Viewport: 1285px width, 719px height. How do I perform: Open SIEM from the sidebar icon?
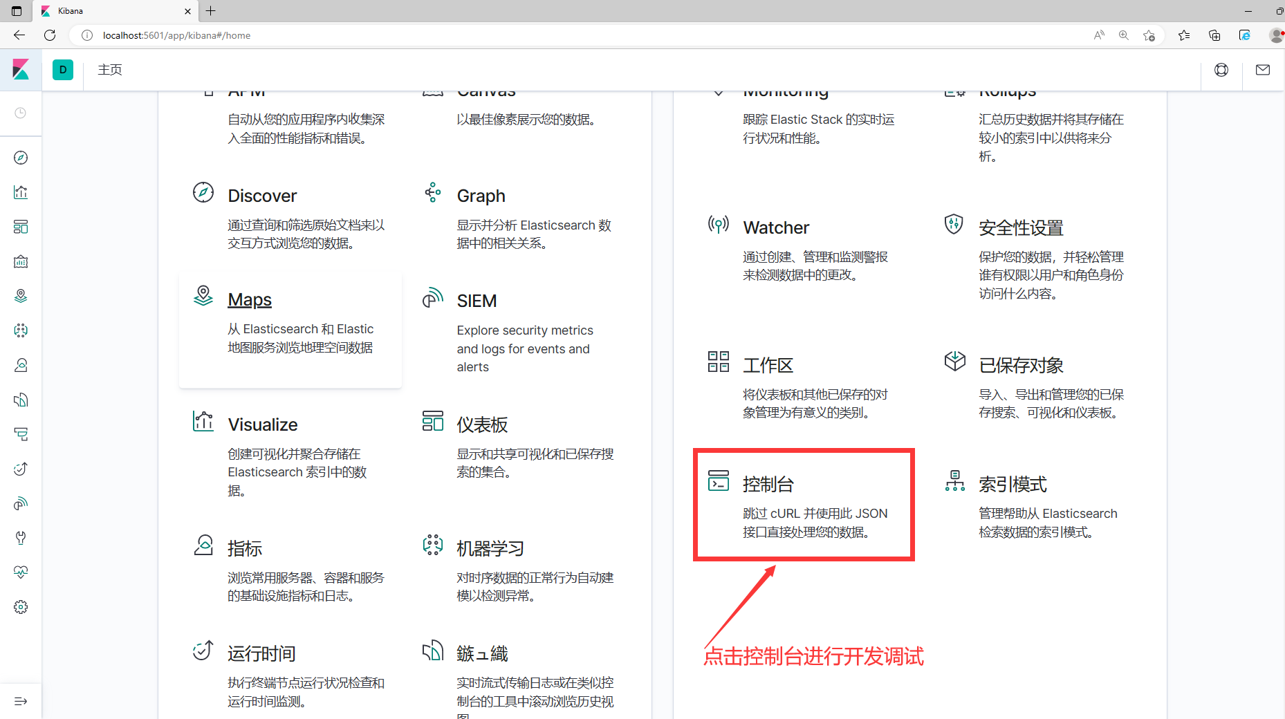coord(21,503)
